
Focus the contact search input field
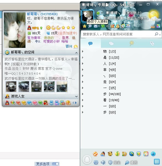coord(117,34)
